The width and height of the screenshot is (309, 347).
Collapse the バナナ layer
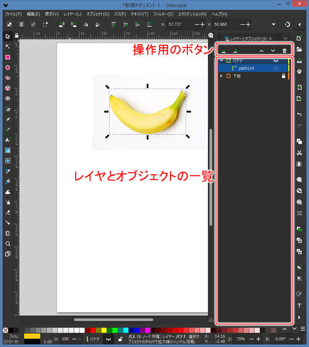click(x=221, y=61)
